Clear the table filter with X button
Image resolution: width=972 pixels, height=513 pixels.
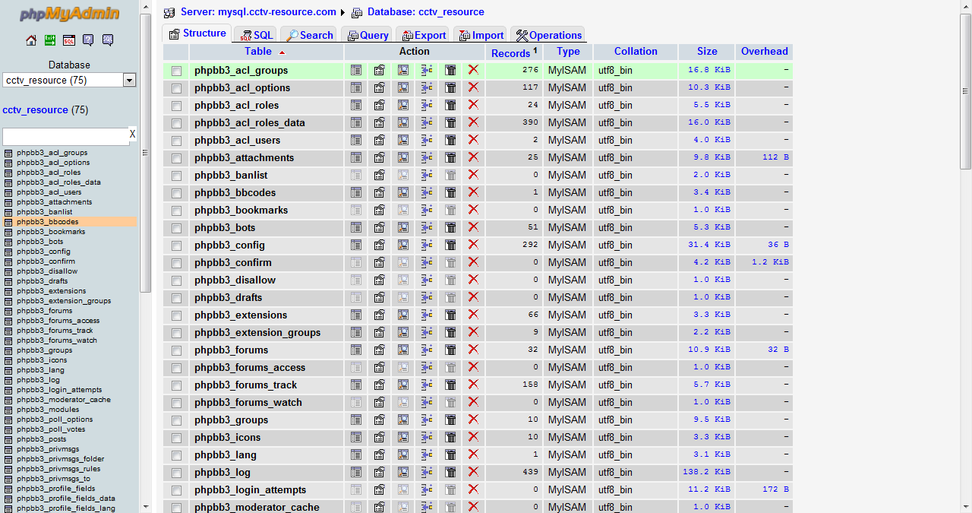click(x=132, y=135)
